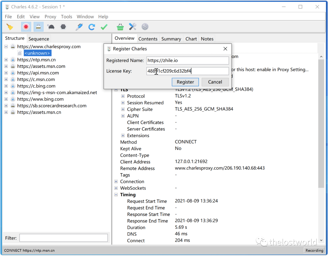Click the Register button
Screen dimensions: 328x256
click(185, 82)
